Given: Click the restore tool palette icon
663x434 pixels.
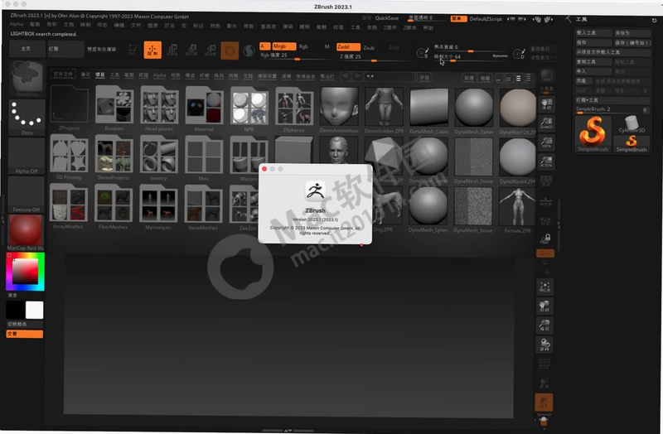Looking at the screenshot, I should [x=654, y=20].
